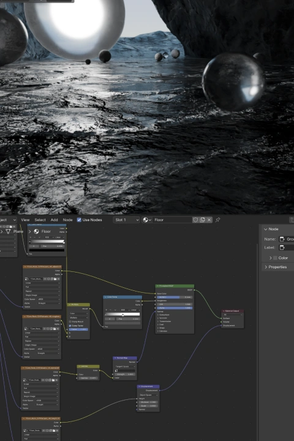Expand Transmission section in Principled BSDF
The width and height of the screenshot is (294, 441).
pyautogui.click(x=158, y=321)
